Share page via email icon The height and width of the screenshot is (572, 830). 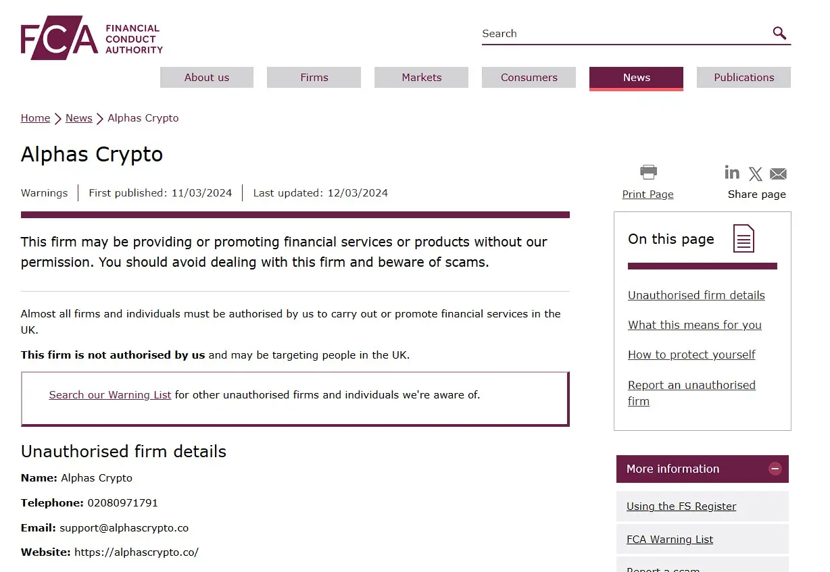pos(778,174)
